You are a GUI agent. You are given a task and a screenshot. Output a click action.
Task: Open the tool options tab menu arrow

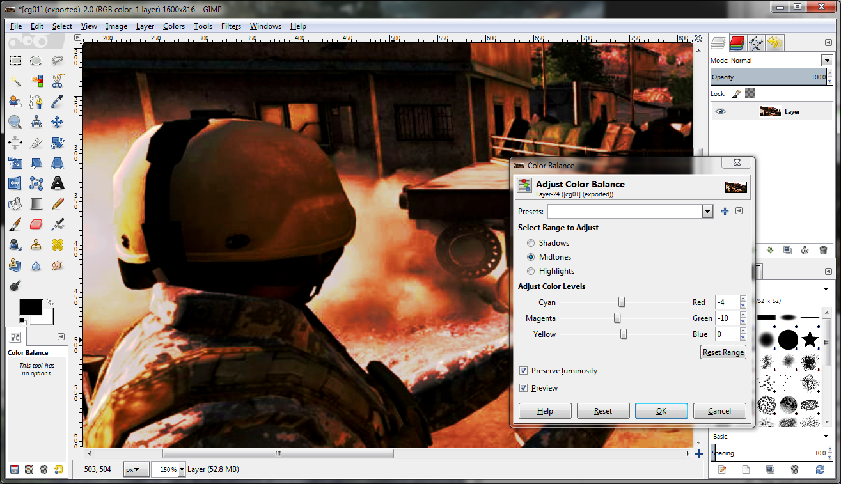pos(61,336)
